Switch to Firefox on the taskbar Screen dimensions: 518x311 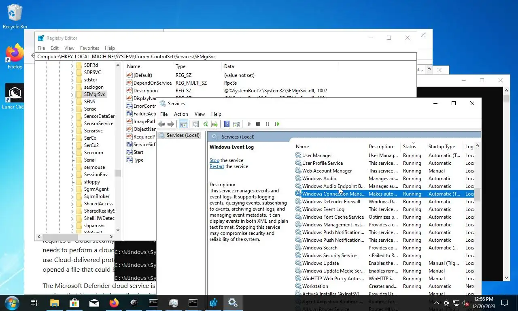point(114,302)
